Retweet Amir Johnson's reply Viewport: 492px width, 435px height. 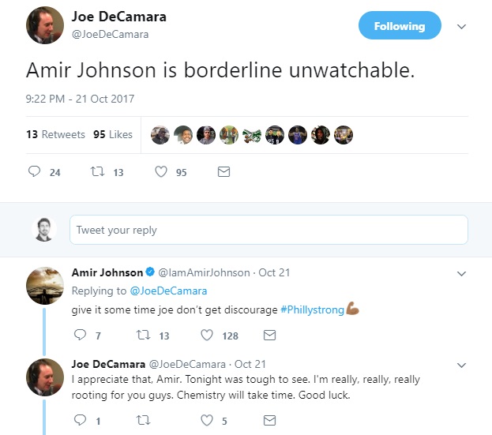coord(143,335)
